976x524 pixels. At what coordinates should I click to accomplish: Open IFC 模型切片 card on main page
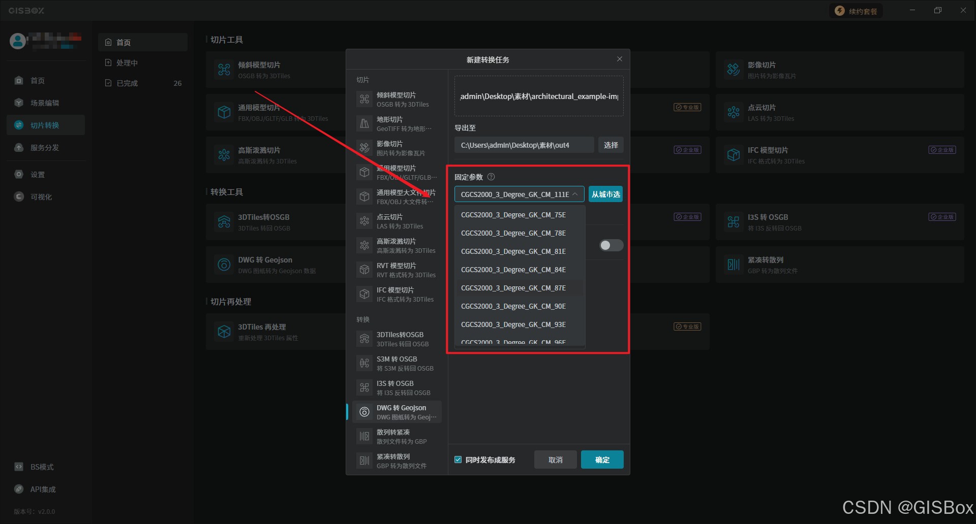tap(840, 155)
